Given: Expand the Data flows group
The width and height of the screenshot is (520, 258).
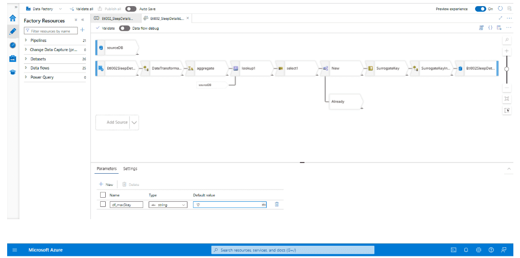Looking at the screenshot, I should (26, 68).
